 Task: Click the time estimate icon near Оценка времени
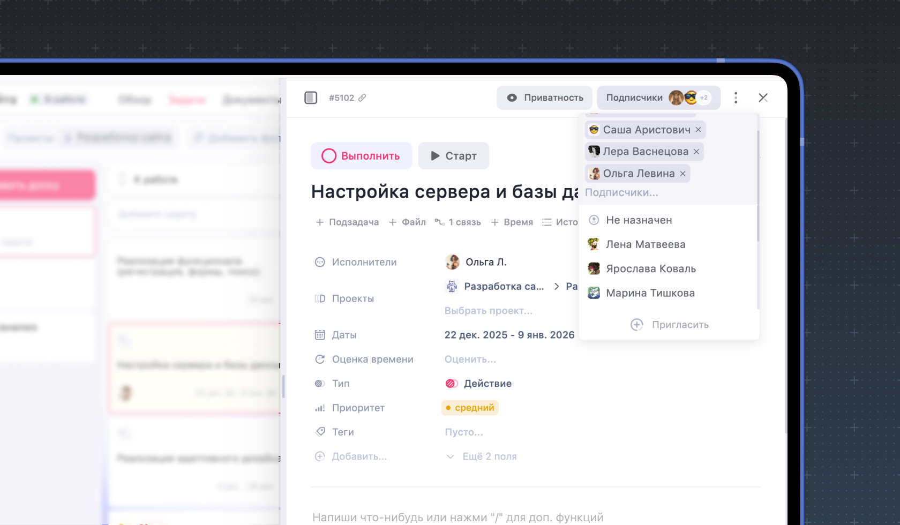tap(320, 359)
